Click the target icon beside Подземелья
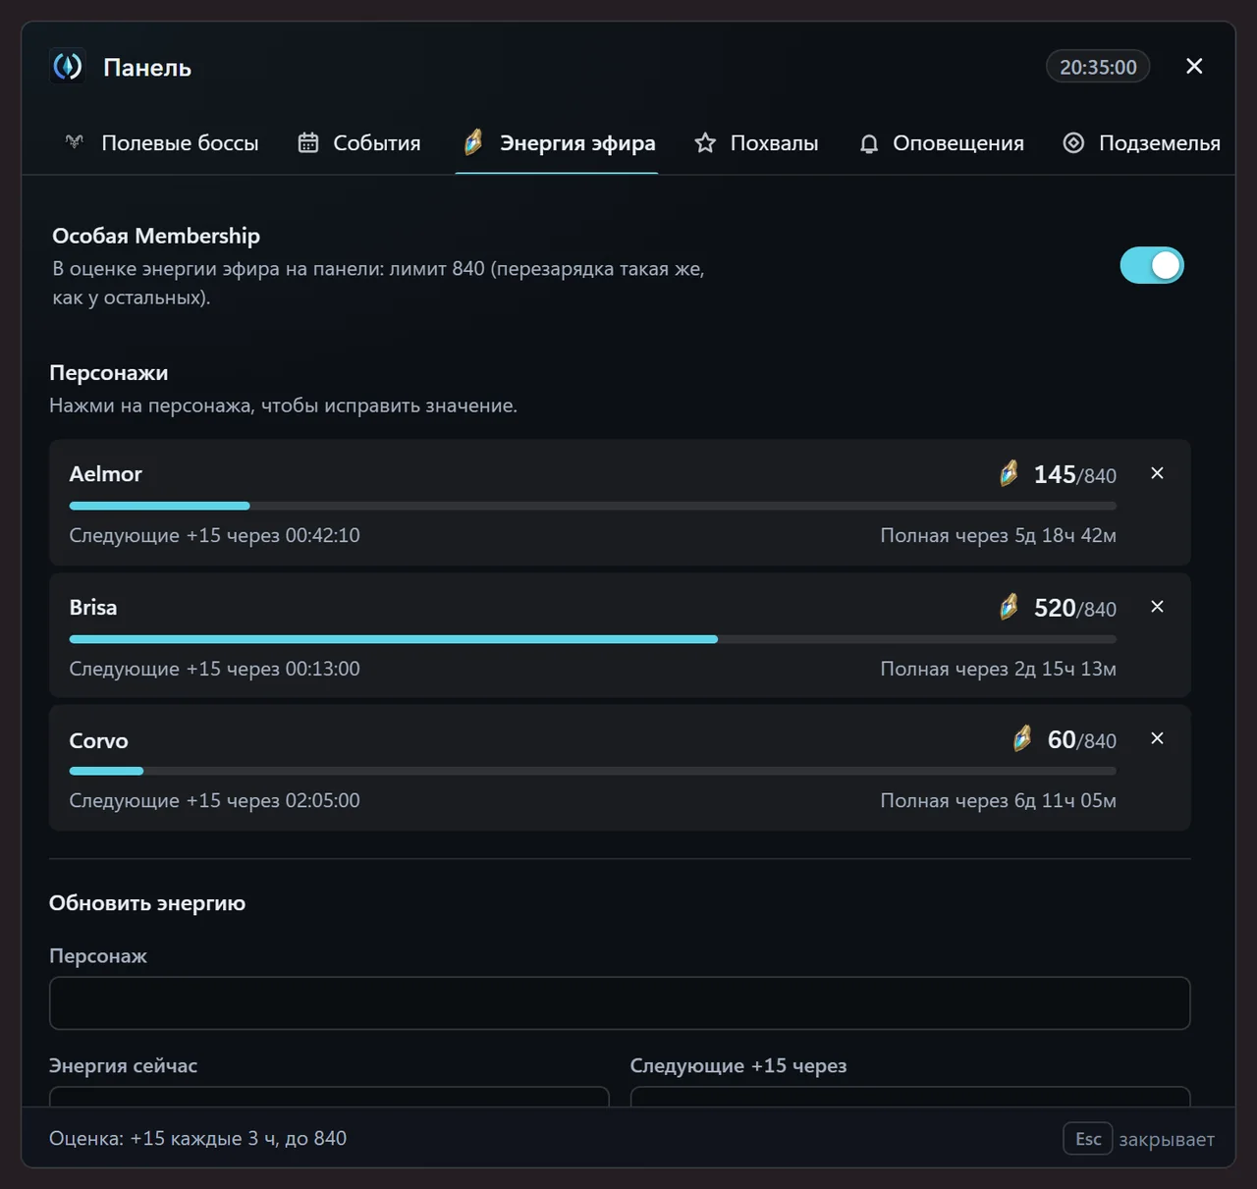This screenshot has width=1257, height=1189. click(1073, 142)
